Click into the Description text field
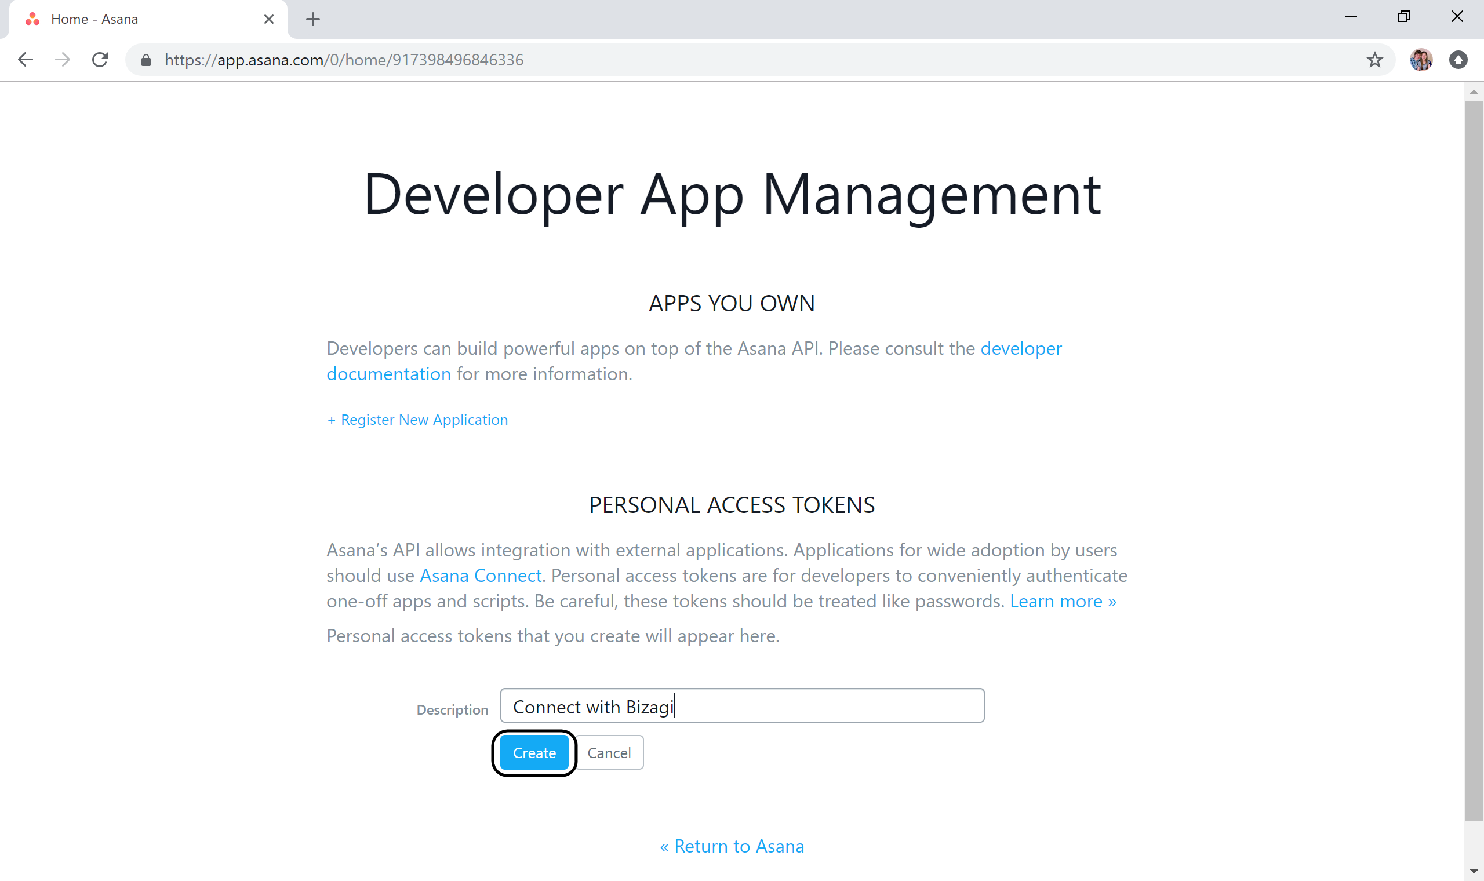This screenshot has width=1484, height=881. tap(742, 706)
